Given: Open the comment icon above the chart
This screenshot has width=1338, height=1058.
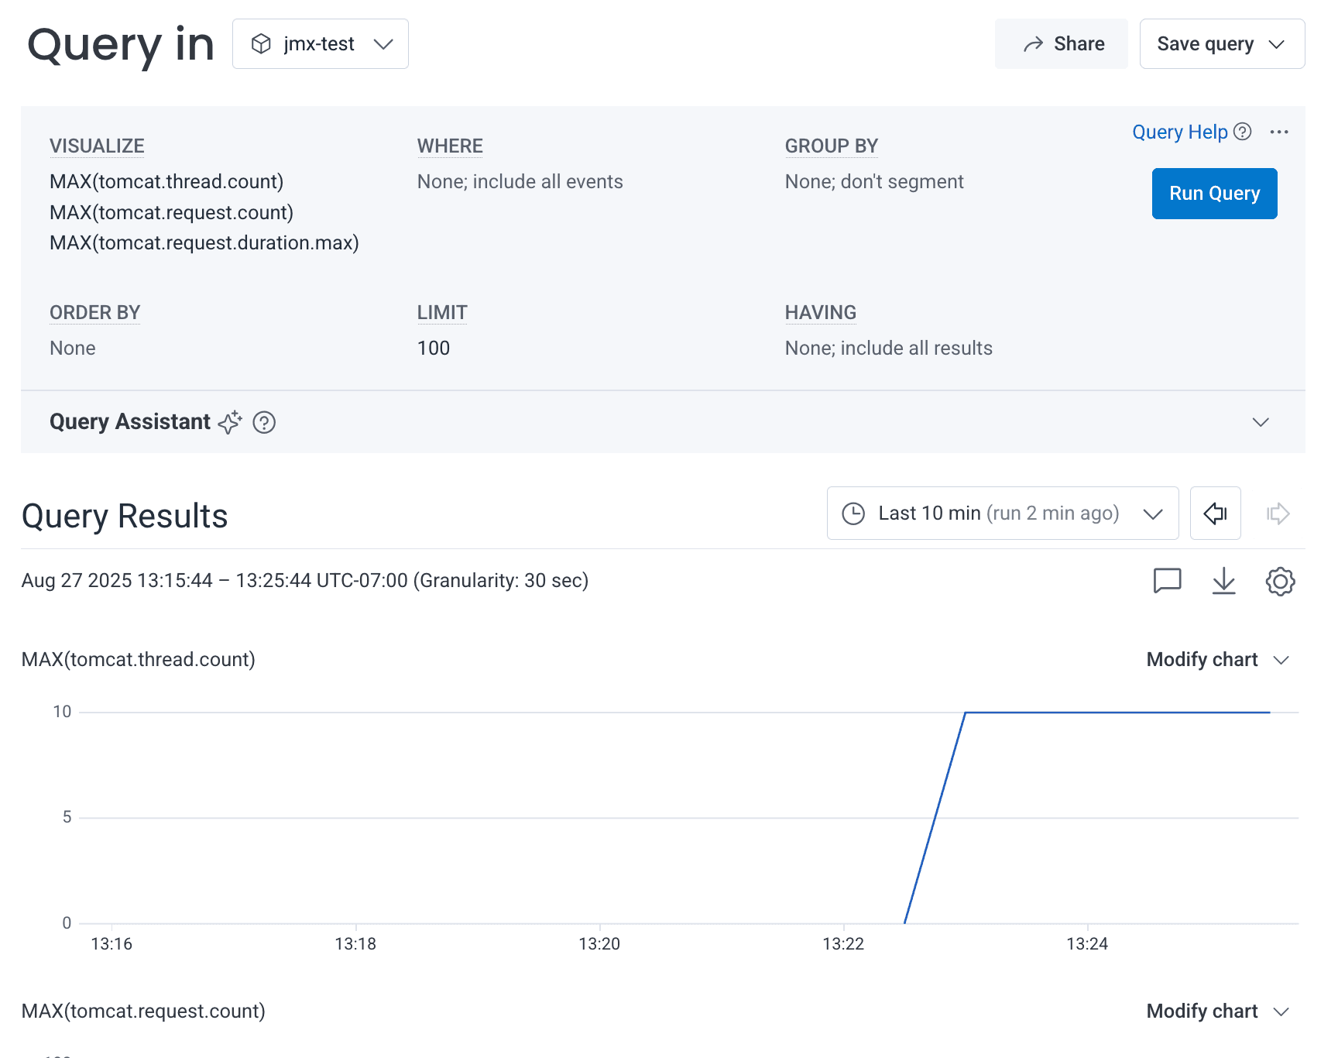Looking at the screenshot, I should pos(1168,580).
